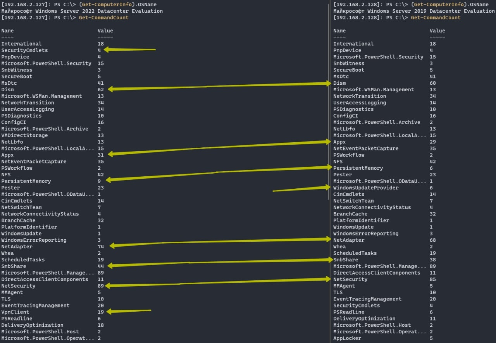This screenshot has width=496, height=343.
Task: Click NetSecurity value 89 in Server 2022 pane
Action: tap(101, 286)
